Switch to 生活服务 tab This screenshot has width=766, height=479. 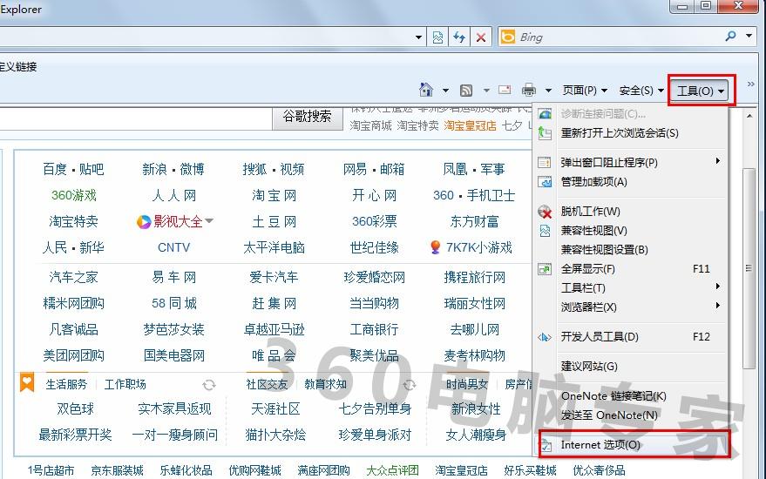point(66,384)
